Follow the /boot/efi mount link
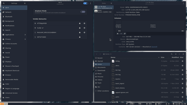This screenshot has height=105, width=187. point(154,47)
